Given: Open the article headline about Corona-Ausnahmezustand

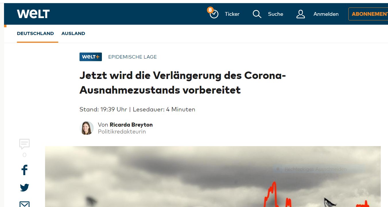Looking at the screenshot, I should [x=183, y=83].
